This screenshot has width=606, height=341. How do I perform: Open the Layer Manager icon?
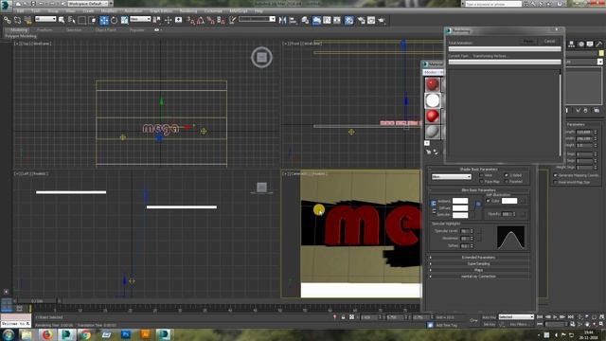tap(305, 20)
